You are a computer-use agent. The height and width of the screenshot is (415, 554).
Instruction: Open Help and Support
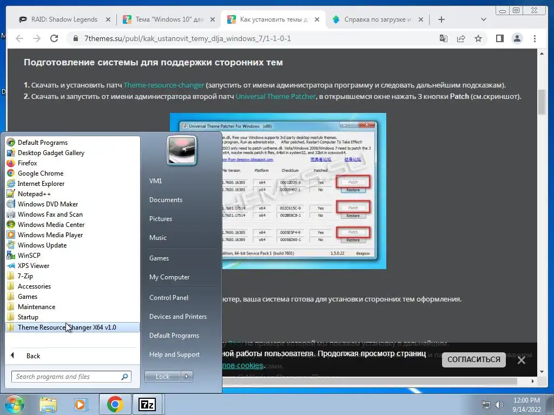click(x=174, y=354)
